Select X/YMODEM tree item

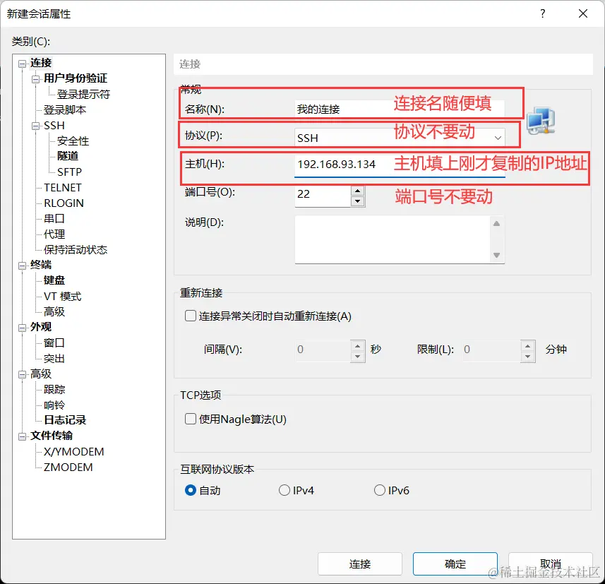tap(73, 452)
